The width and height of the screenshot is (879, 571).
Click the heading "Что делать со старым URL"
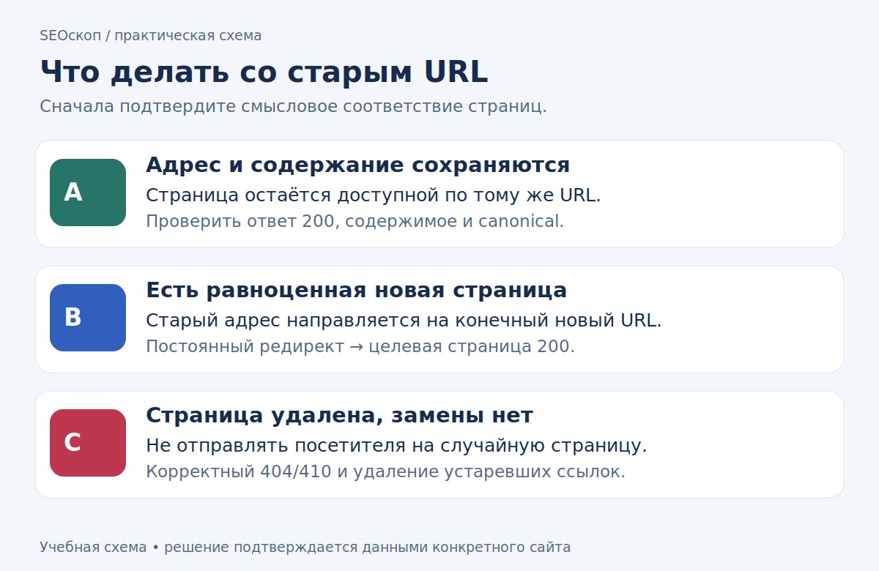coord(264,72)
